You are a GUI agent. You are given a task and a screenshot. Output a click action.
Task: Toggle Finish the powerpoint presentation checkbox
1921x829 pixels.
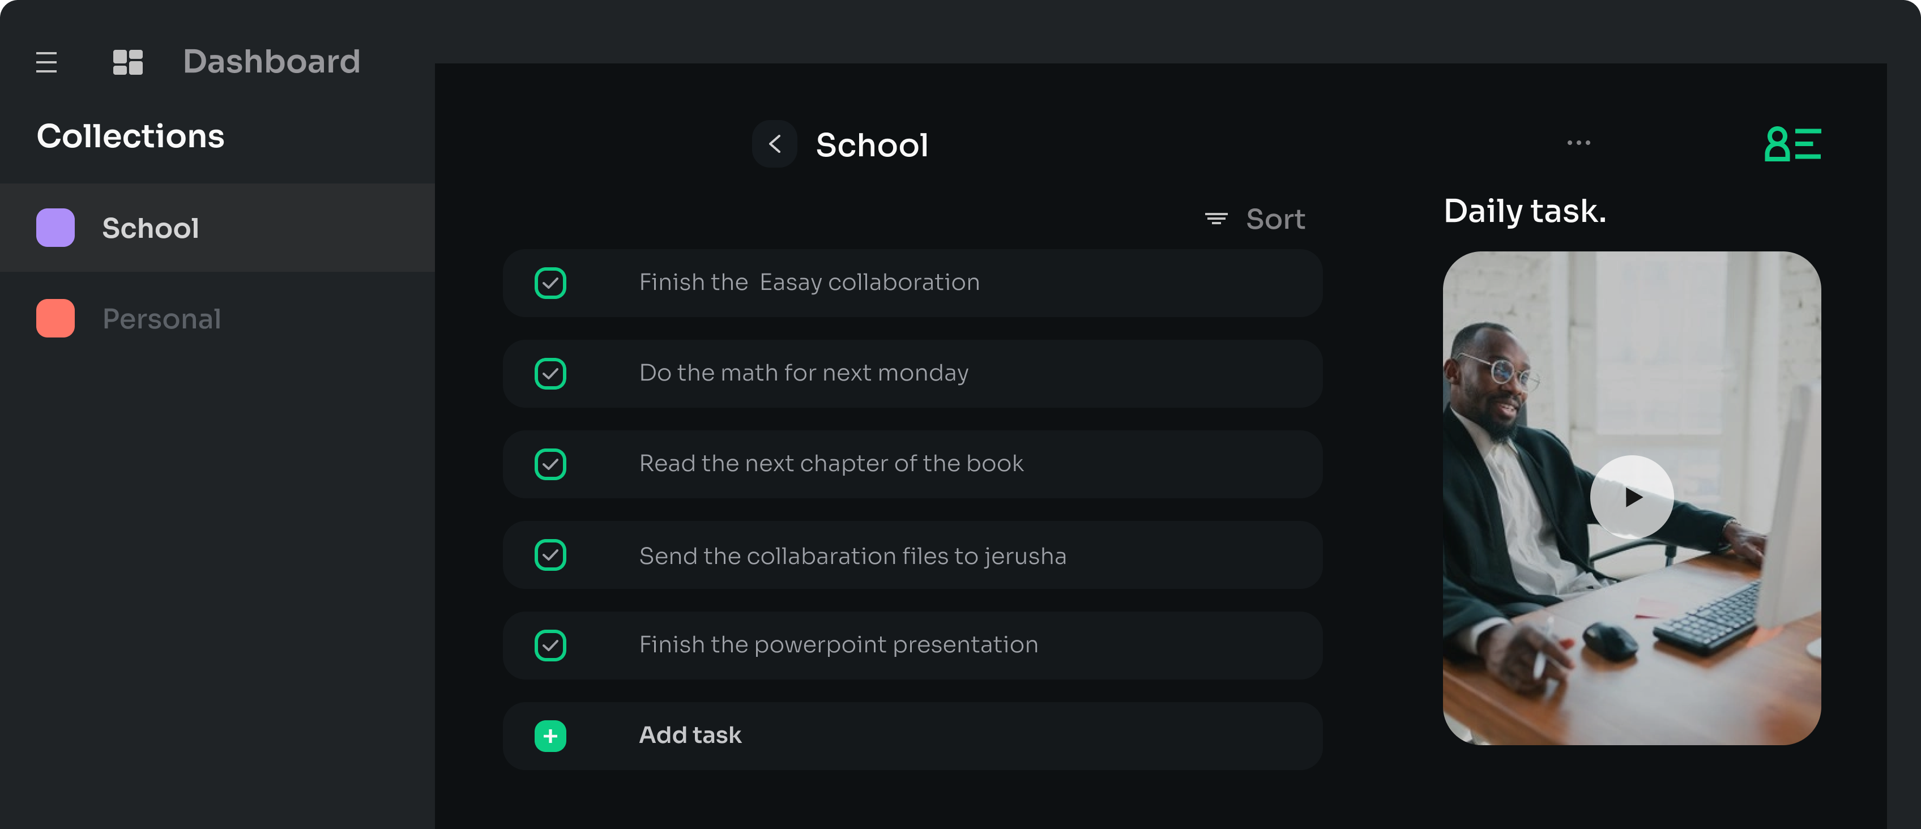[550, 646]
